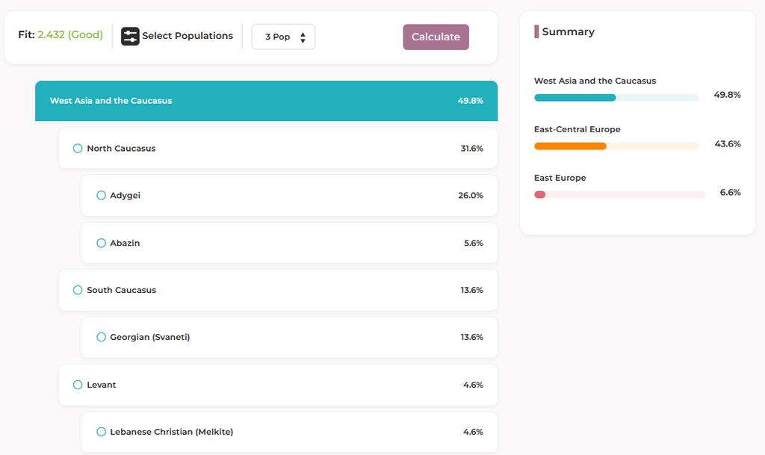The image size is (765, 455).
Task: Click the West Asia and the Caucasus summary bar
Action: [616, 98]
